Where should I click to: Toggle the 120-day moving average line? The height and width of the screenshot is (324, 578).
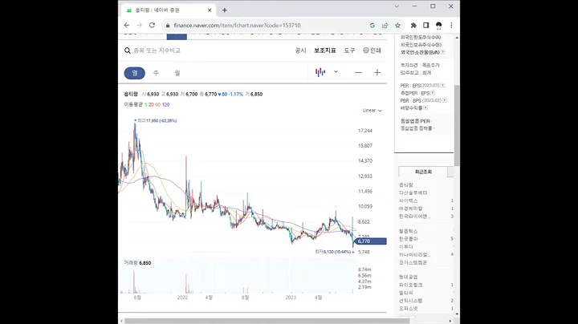[166, 104]
